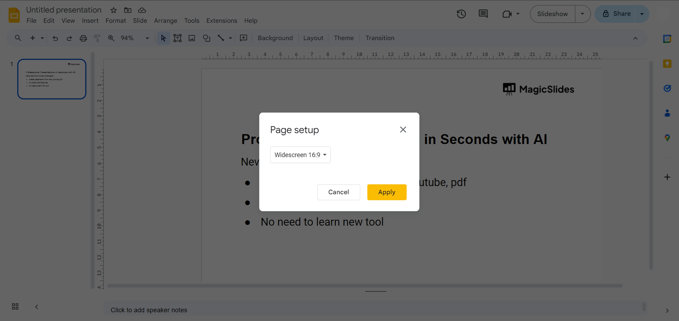Open version history clock icon
The width and height of the screenshot is (679, 321).
(x=461, y=14)
